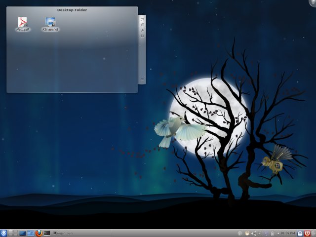Image resolution: width=316 pixels, height=237 pixels.
Task: Click the fourth handle icon below wrench
Action: pos(142,36)
